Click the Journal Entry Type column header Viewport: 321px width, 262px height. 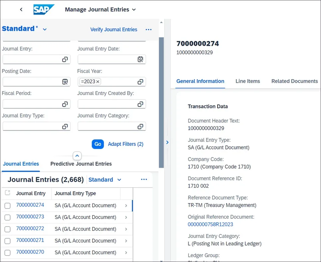click(x=75, y=194)
